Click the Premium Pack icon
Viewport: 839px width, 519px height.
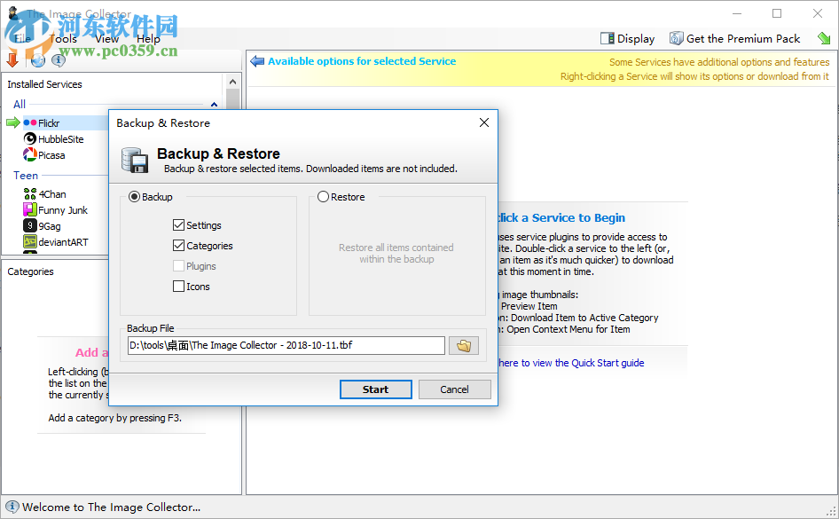(677, 38)
